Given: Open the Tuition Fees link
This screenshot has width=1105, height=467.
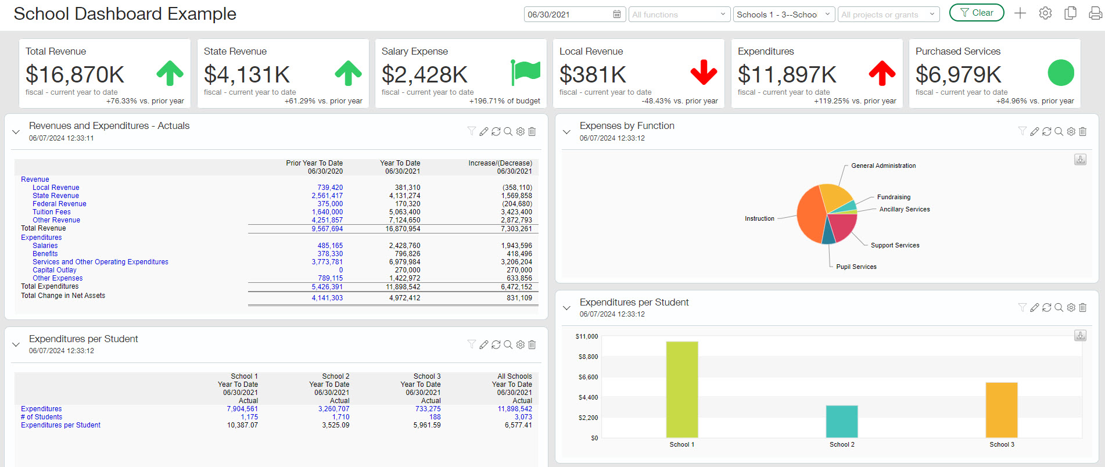Looking at the screenshot, I should pyautogui.click(x=52, y=212).
